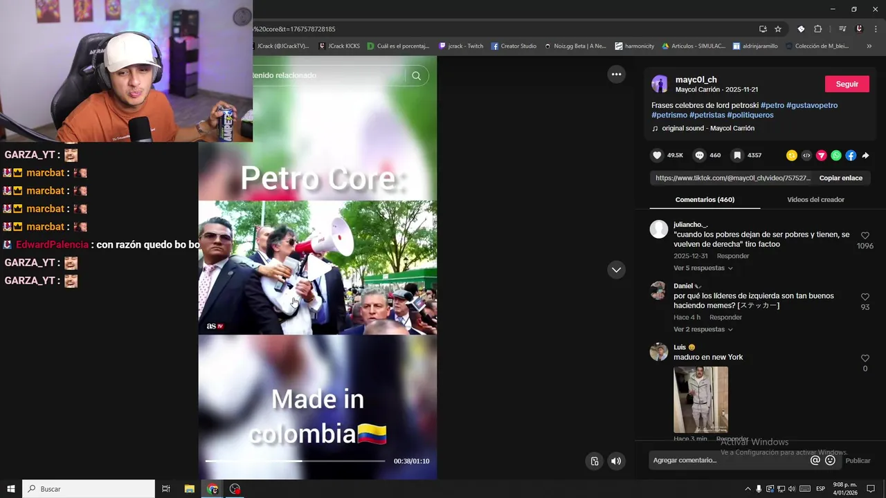
Task: Open the jcrack - Twitch bookmark
Action: click(x=461, y=46)
